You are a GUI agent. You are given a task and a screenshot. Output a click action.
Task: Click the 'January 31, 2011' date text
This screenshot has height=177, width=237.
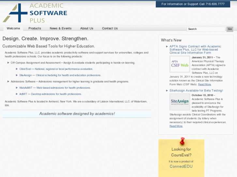202,57
